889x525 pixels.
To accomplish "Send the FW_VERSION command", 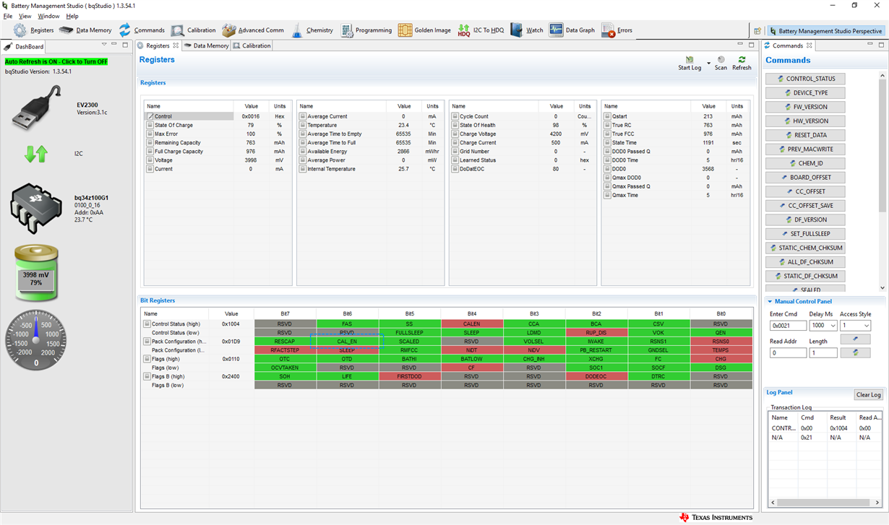I will pos(805,107).
